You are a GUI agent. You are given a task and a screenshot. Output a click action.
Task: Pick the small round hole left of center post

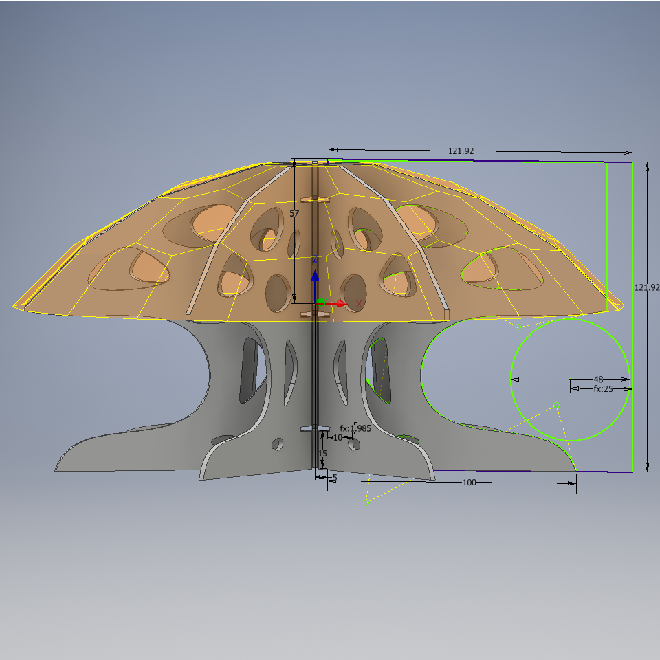[x=277, y=443]
